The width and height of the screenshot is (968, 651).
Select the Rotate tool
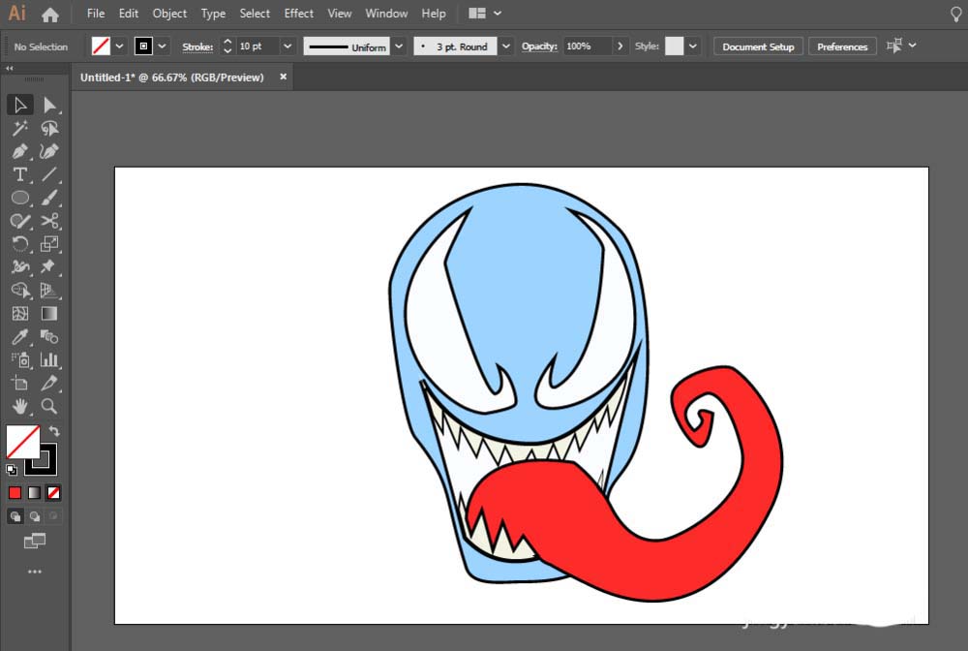coord(19,244)
